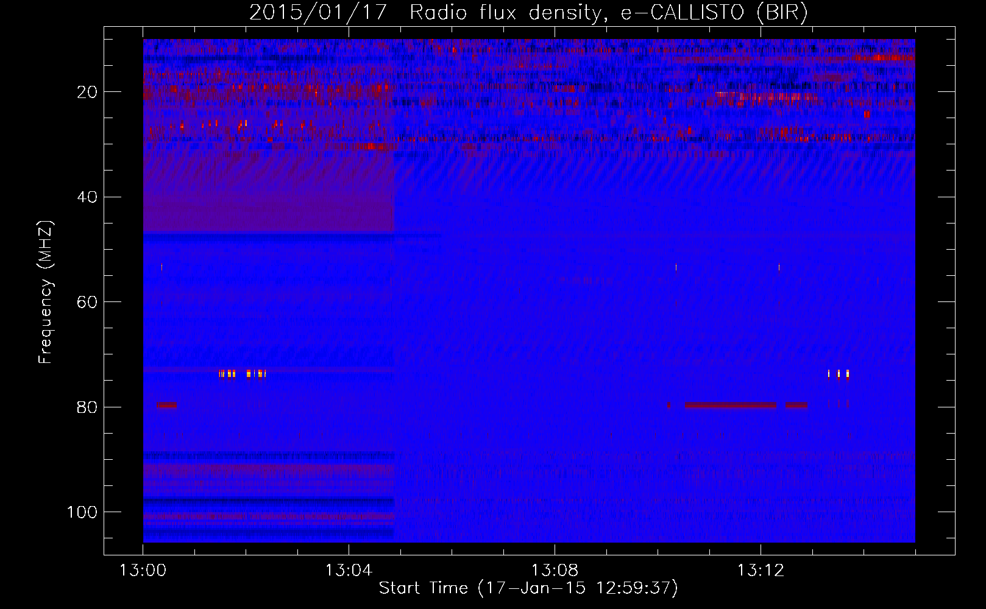Click the '20' frequency tick label
Screen dimensions: 986x609
click(87, 92)
